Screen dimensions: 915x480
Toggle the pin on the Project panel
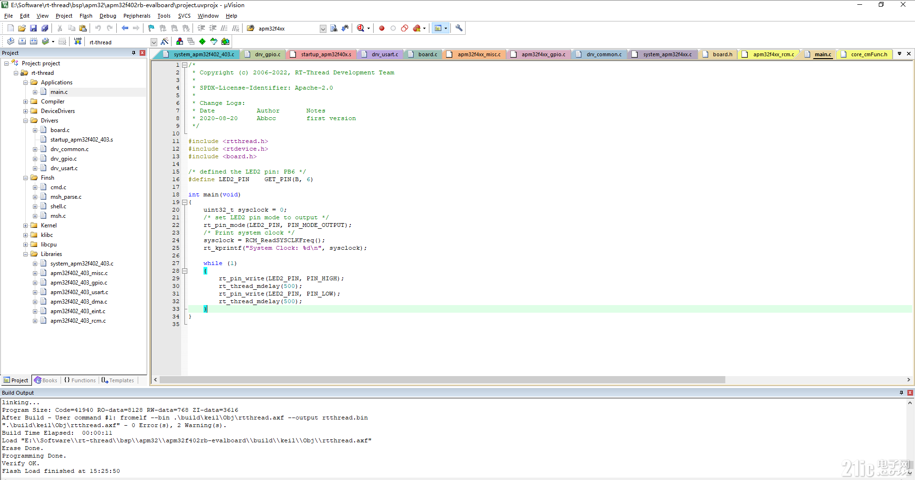pos(133,53)
